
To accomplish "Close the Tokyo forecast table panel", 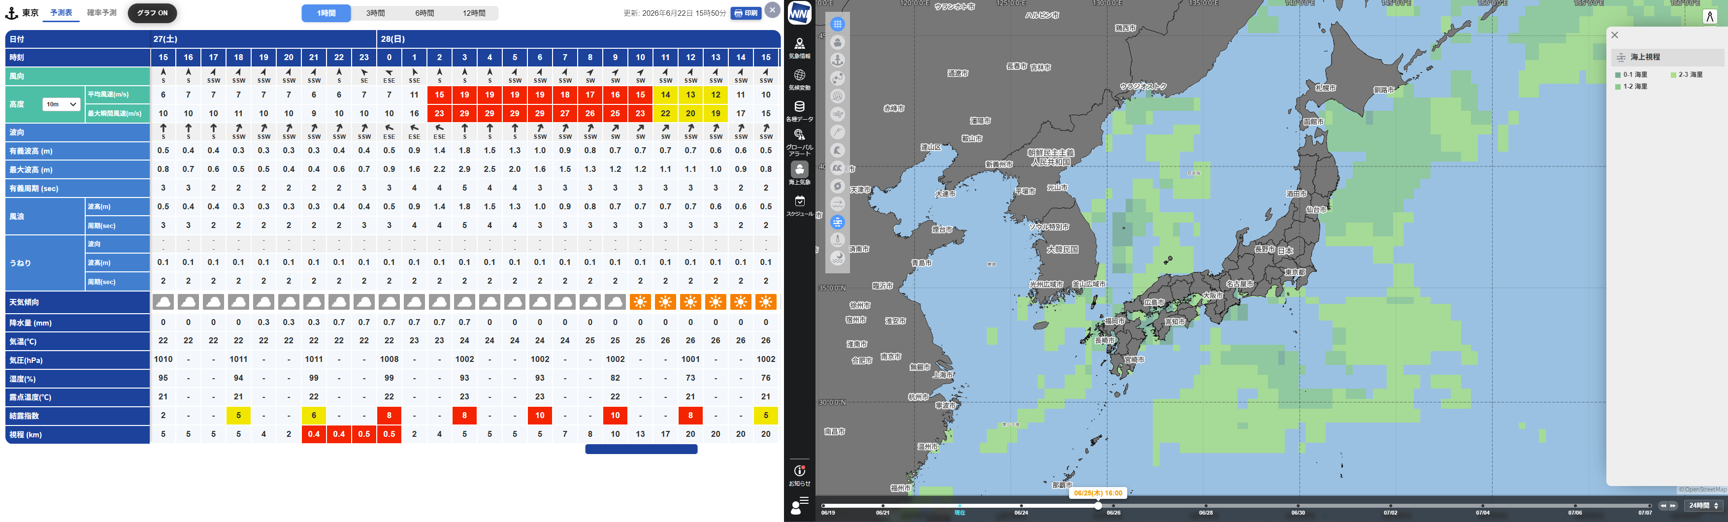I will pyautogui.click(x=773, y=10).
